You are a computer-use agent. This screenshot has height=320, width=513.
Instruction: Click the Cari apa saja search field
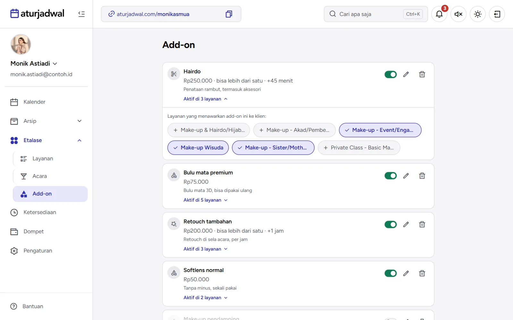tap(376, 14)
